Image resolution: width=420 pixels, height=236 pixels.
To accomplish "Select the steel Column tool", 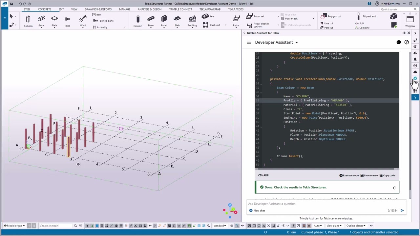I will pyautogui.click(x=28, y=21).
